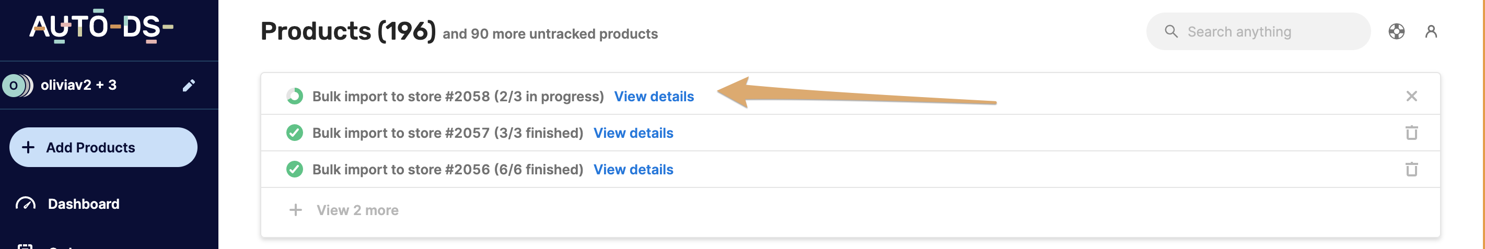Delete bulk import #2056 with trash icon
This screenshot has height=249, width=1485.
[x=1411, y=170]
